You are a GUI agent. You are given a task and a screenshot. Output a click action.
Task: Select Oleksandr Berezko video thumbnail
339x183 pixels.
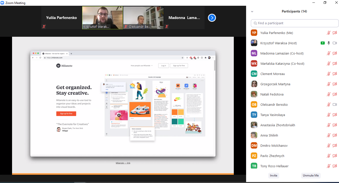pyautogui.click(x=143, y=18)
